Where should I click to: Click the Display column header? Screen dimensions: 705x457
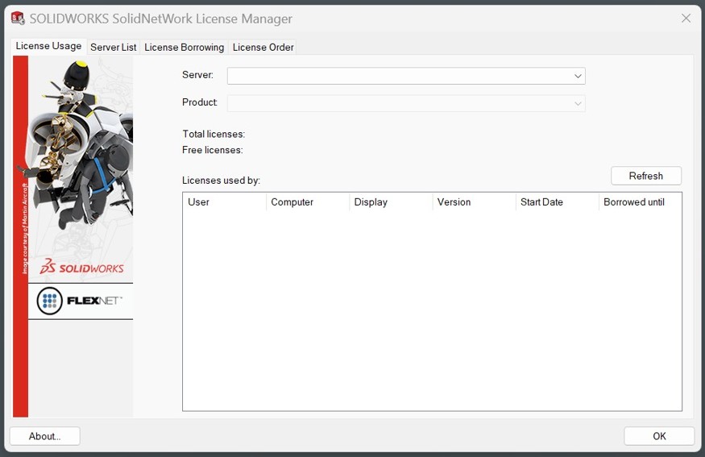pyautogui.click(x=391, y=202)
